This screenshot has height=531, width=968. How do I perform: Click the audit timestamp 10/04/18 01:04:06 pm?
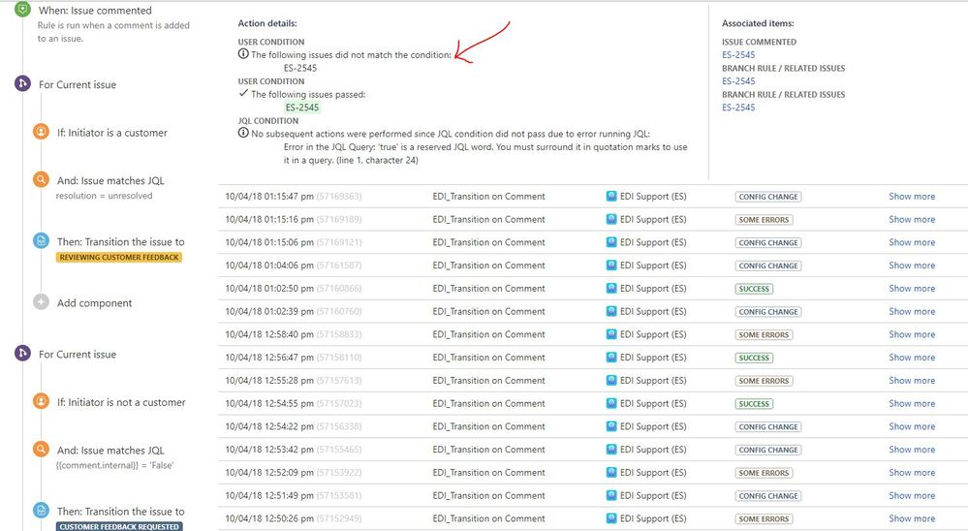pyautogui.click(x=269, y=265)
